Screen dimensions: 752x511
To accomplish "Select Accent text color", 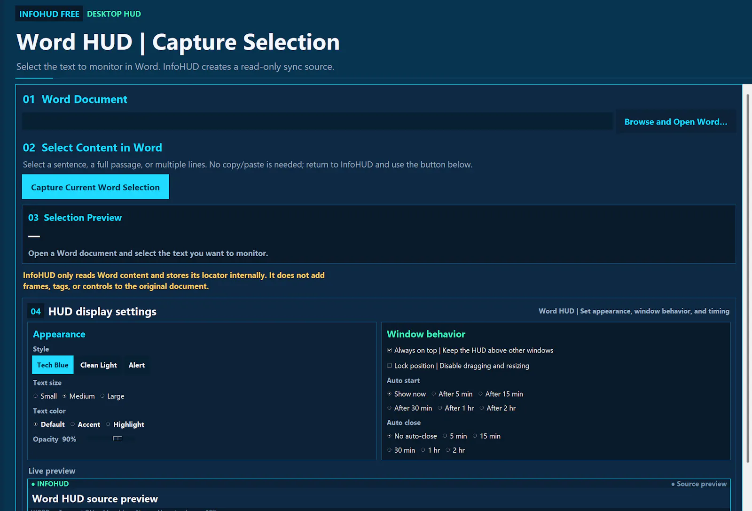I will (85, 425).
